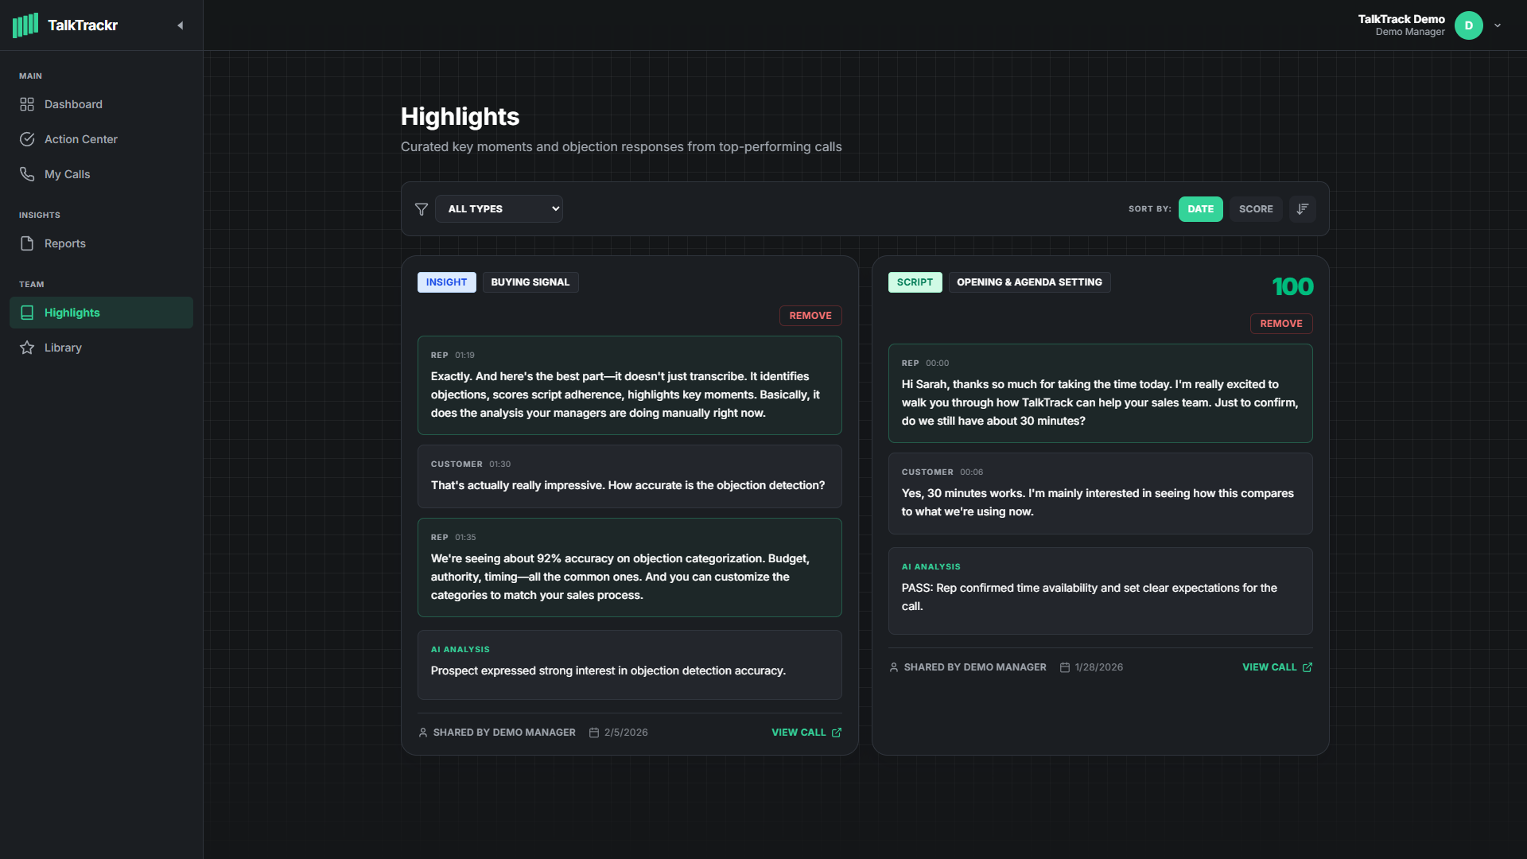This screenshot has width=1527, height=859.
Task: Open the All Types dropdown
Action: coord(499,209)
